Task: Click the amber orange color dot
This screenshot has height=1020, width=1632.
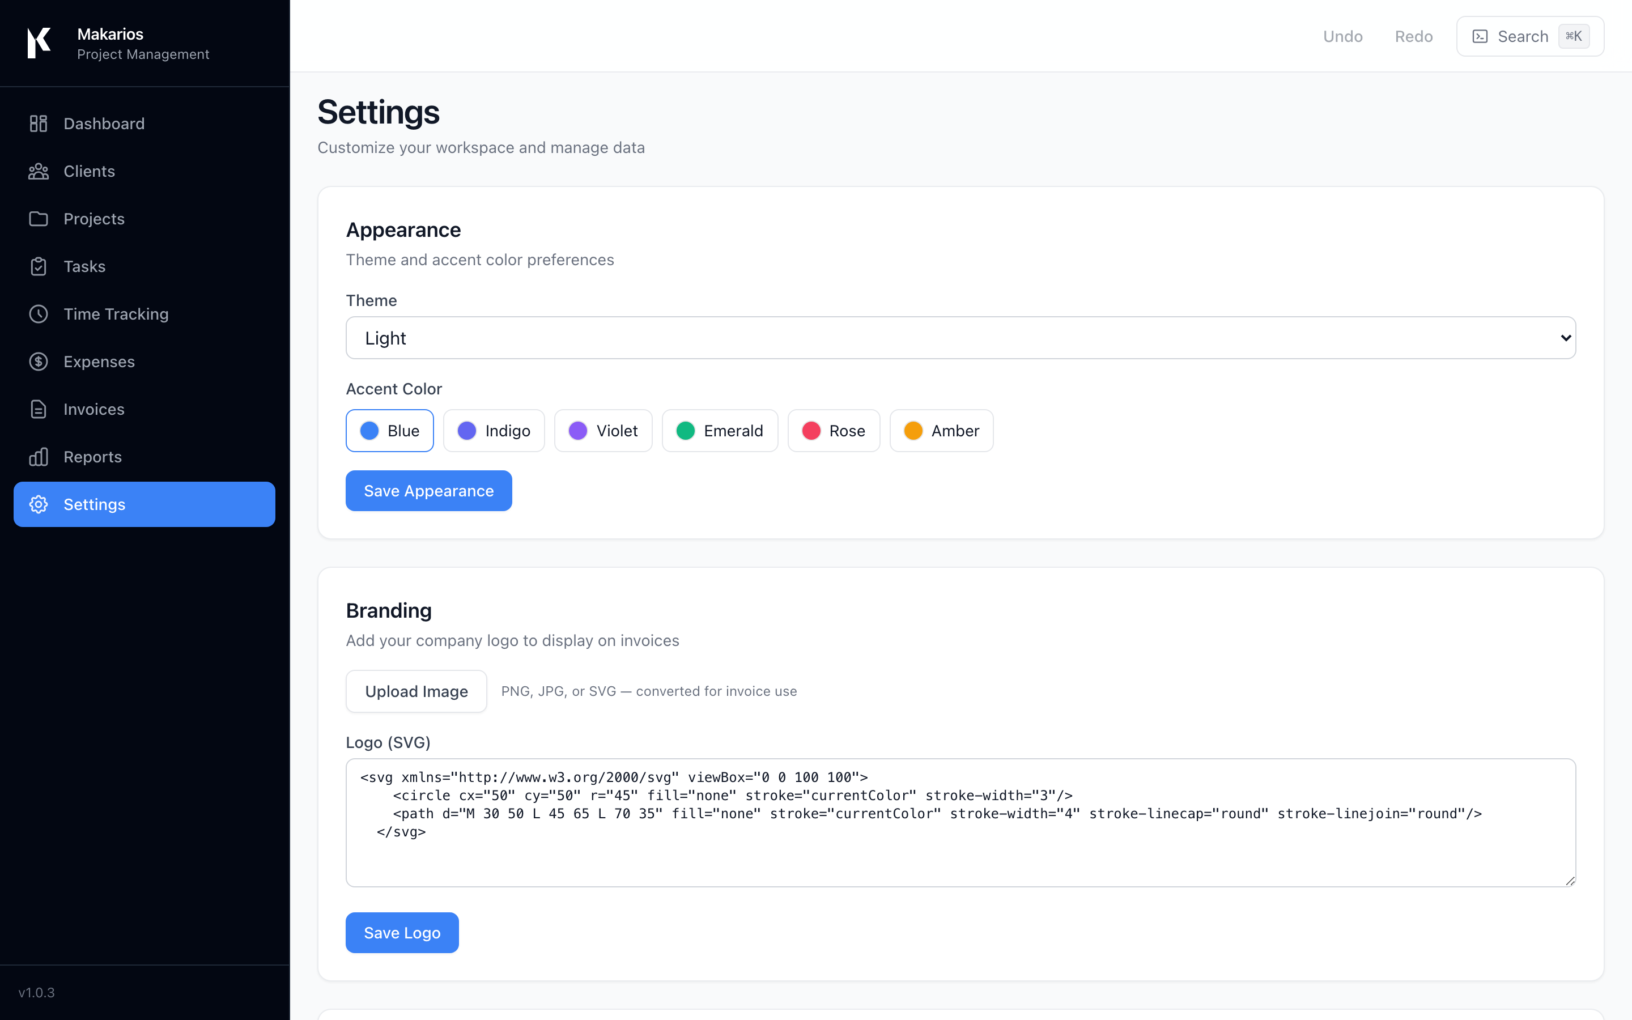Action: (x=913, y=431)
